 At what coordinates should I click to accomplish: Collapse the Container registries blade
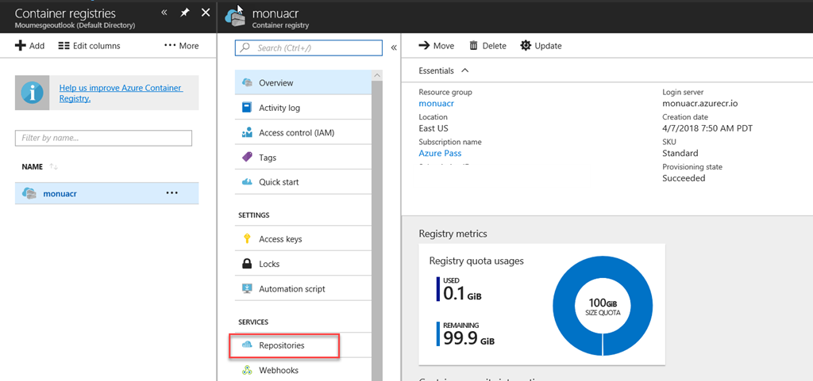[x=164, y=12]
